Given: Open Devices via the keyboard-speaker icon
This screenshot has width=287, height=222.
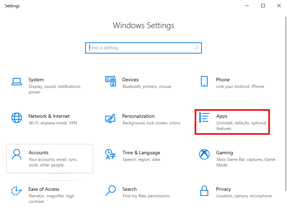Looking at the screenshot, I should pos(110,81).
